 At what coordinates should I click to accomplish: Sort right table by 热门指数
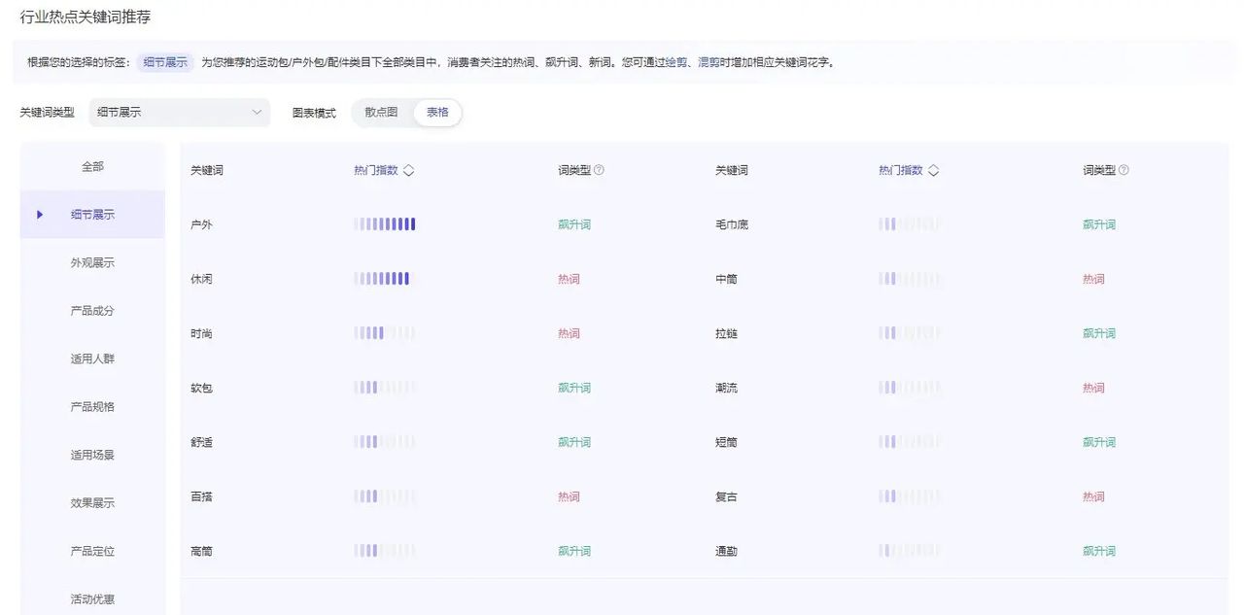click(x=933, y=169)
